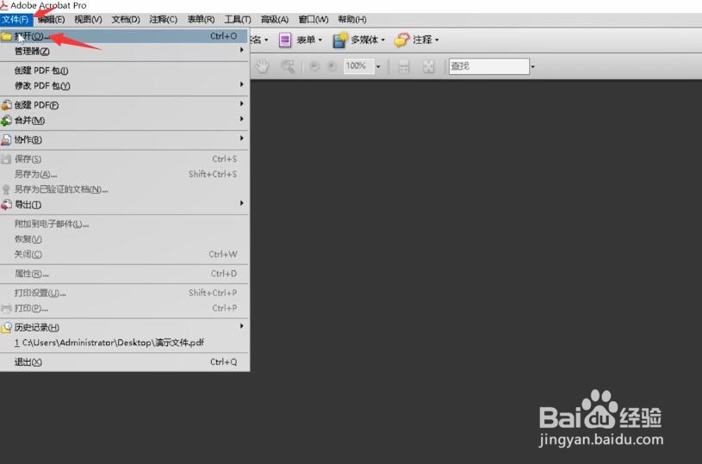Click the 协作 icon in menu

(x=6, y=139)
